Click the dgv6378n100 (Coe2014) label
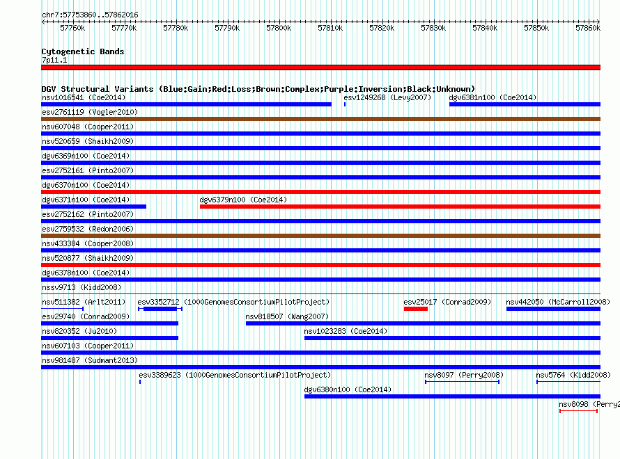This screenshot has width=620, height=459. 86,273
